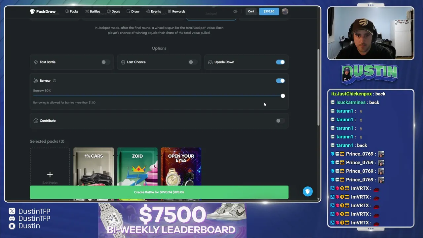
Task: Click the Fast Battle lightning icon
Action: coord(36,62)
